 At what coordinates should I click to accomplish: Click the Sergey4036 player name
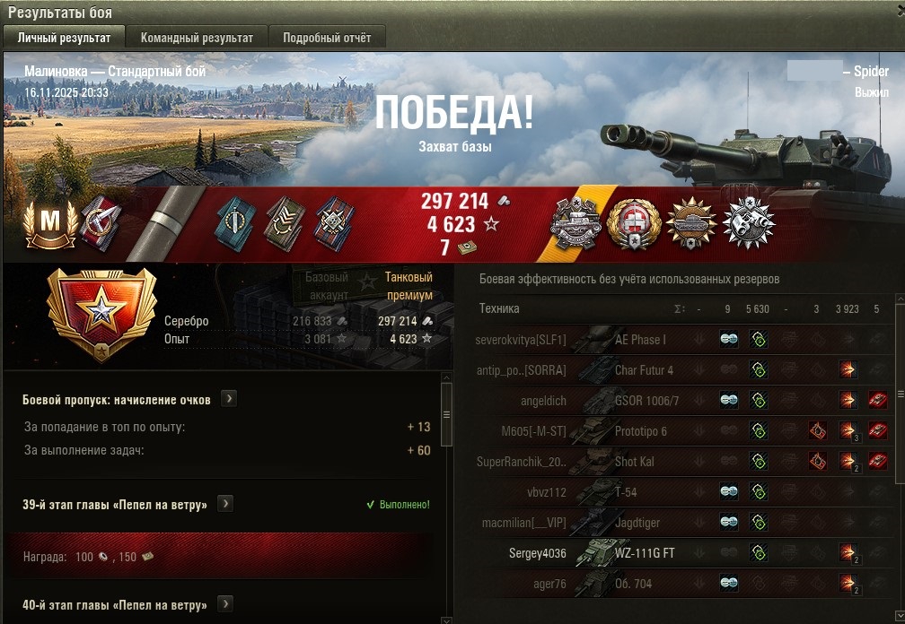tap(537, 553)
